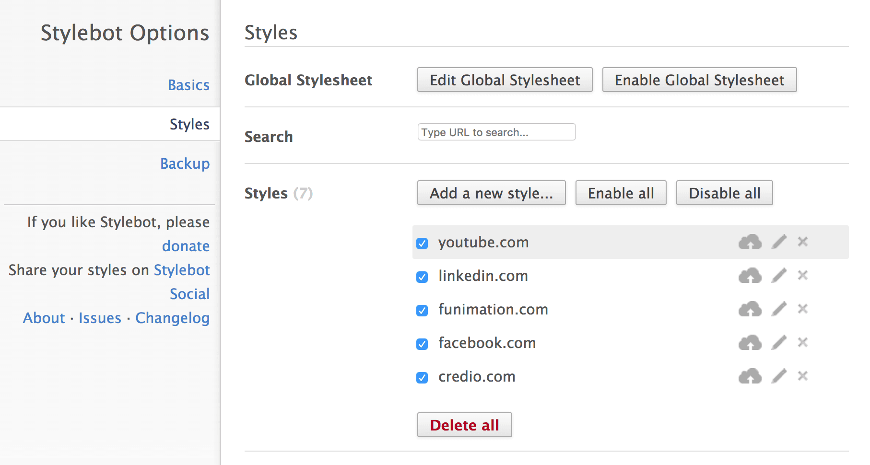Edit the credio.com style with pencil icon

pyautogui.click(x=779, y=376)
